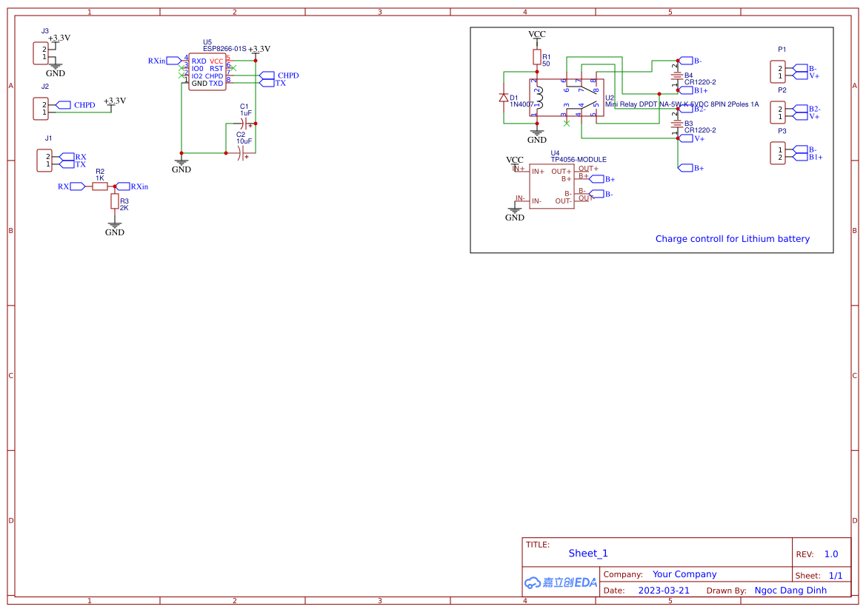Click the Ngoc Dang Dinh drawn-by field
This screenshot has height=612, width=866.
click(x=790, y=590)
